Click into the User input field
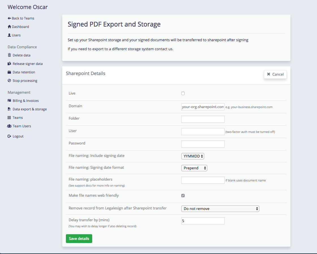The image size is (317, 254). [x=203, y=132]
